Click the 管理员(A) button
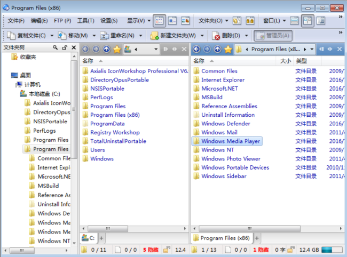 point(273,36)
